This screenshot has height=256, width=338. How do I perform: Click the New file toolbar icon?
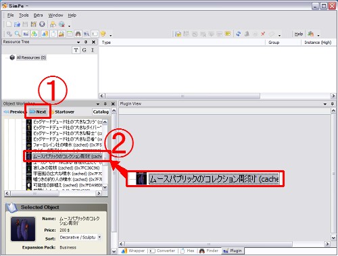(x=9, y=24)
